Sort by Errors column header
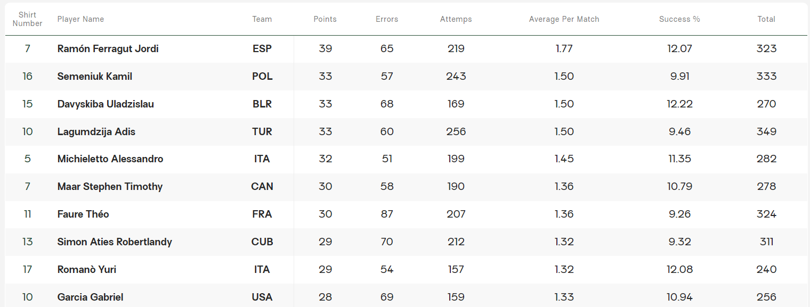Image resolution: width=810 pixels, height=307 pixels. pyautogui.click(x=387, y=19)
